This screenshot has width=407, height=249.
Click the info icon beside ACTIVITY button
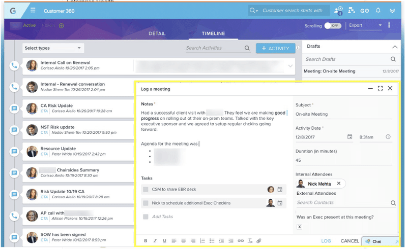[298, 48]
